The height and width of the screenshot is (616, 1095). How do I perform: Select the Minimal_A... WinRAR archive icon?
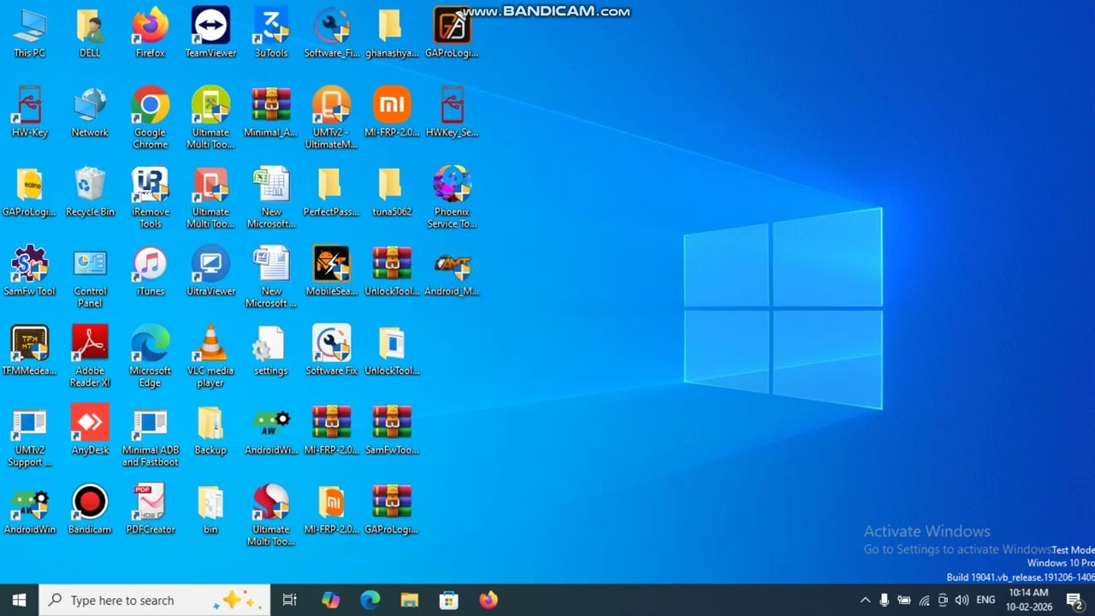271,112
